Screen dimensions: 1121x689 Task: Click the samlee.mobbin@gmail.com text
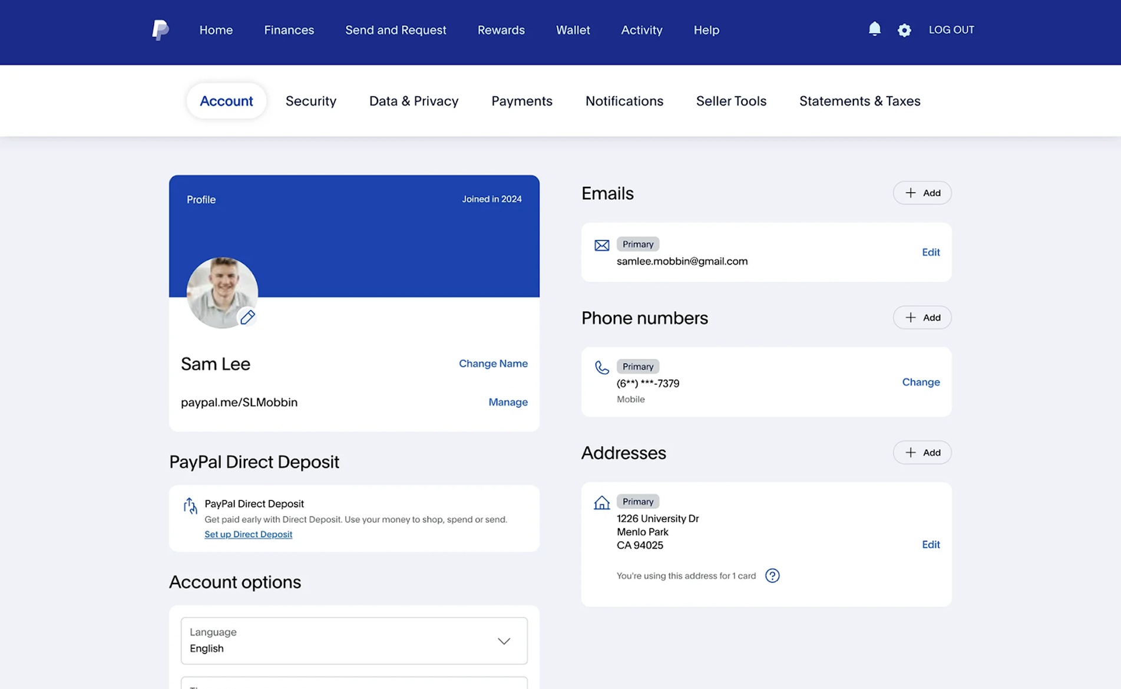coord(682,261)
